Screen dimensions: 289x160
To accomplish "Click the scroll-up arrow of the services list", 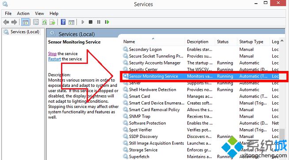I will pos(282,41).
